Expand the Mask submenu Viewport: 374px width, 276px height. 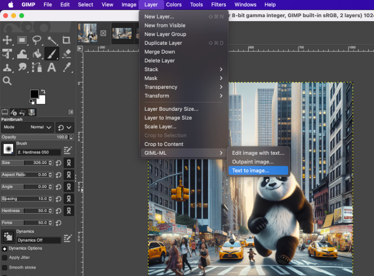pos(183,78)
